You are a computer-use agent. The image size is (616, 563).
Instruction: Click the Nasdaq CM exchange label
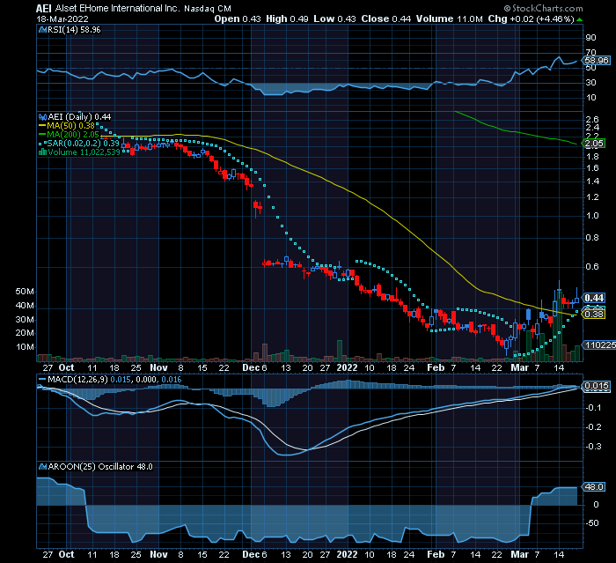(208, 9)
